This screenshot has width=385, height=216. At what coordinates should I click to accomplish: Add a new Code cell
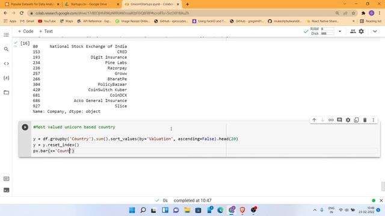click(25, 31)
